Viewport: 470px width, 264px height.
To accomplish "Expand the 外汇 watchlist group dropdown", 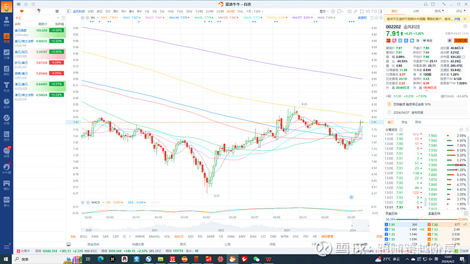I will point(58,18).
